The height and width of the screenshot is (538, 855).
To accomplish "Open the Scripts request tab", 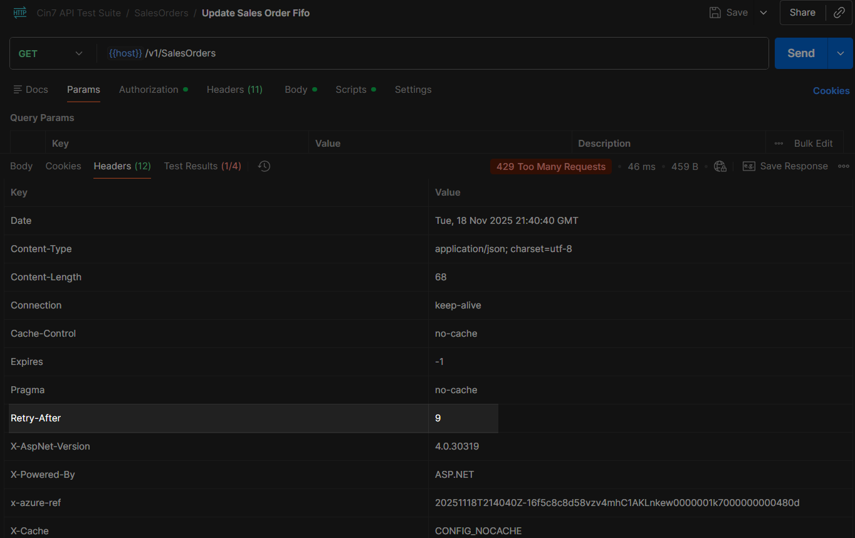I will pyautogui.click(x=351, y=90).
